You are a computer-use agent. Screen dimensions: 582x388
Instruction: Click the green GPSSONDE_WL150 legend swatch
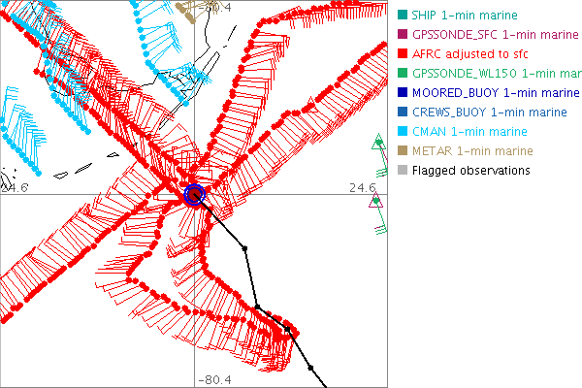click(x=402, y=73)
